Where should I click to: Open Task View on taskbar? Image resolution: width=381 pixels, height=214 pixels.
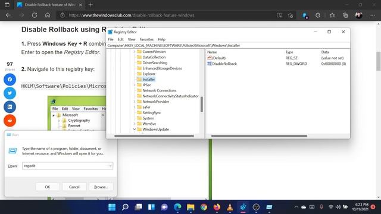[138, 207]
